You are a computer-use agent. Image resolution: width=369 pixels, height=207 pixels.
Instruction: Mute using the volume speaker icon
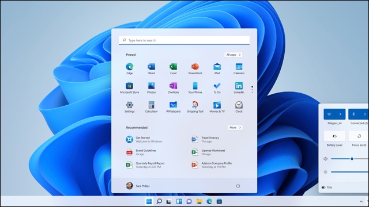point(325,159)
